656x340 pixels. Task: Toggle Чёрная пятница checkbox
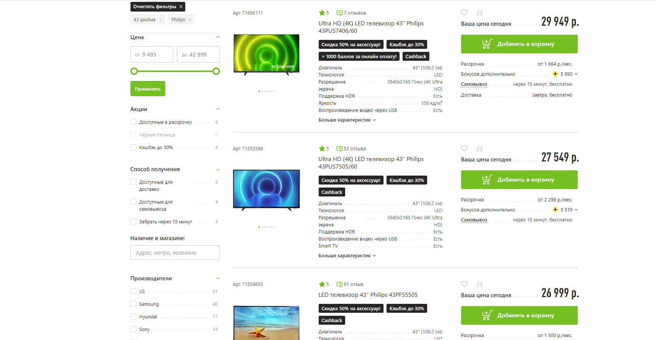click(x=133, y=135)
